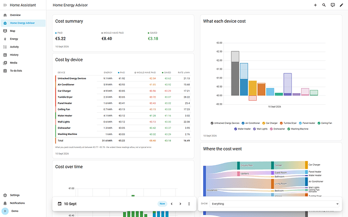Click the blue Air Conditioner bar

(244, 87)
